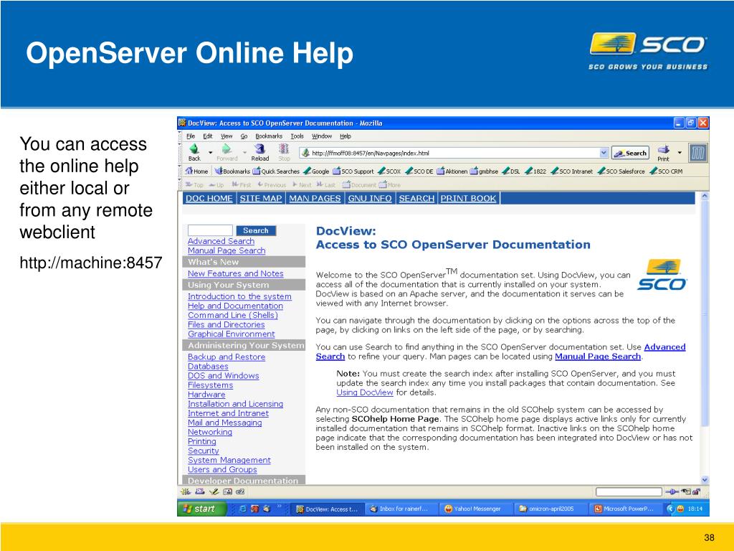Open the 1822 bookmark

point(535,171)
